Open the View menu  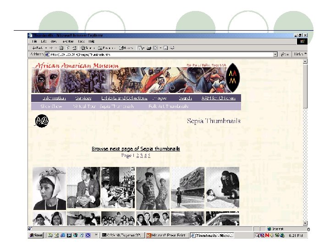coord(54,41)
